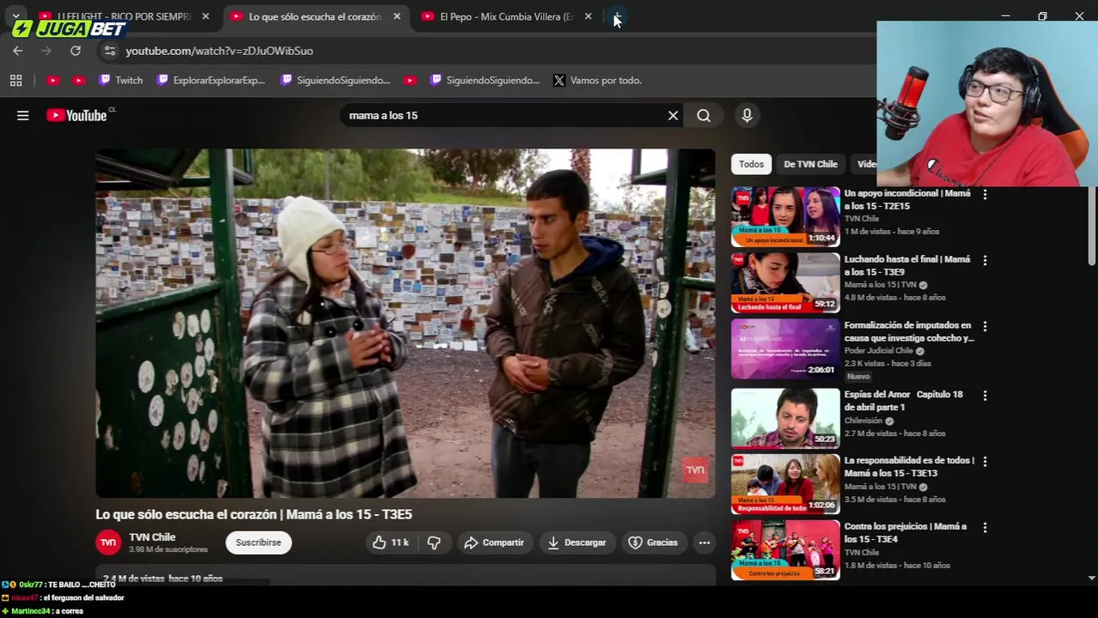Share the video with Compartir

tap(493, 542)
